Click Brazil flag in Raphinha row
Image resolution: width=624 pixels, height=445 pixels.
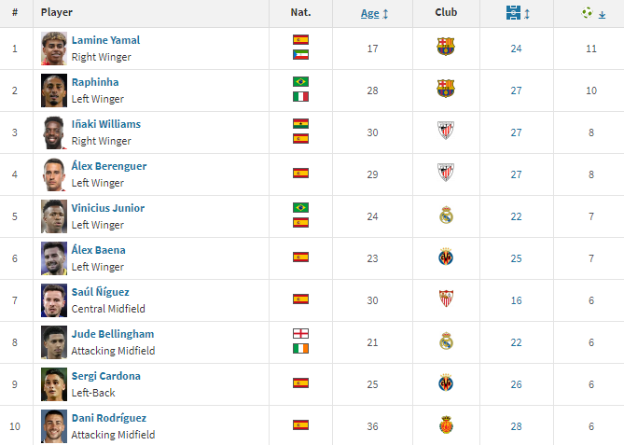[x=300, y=81]
